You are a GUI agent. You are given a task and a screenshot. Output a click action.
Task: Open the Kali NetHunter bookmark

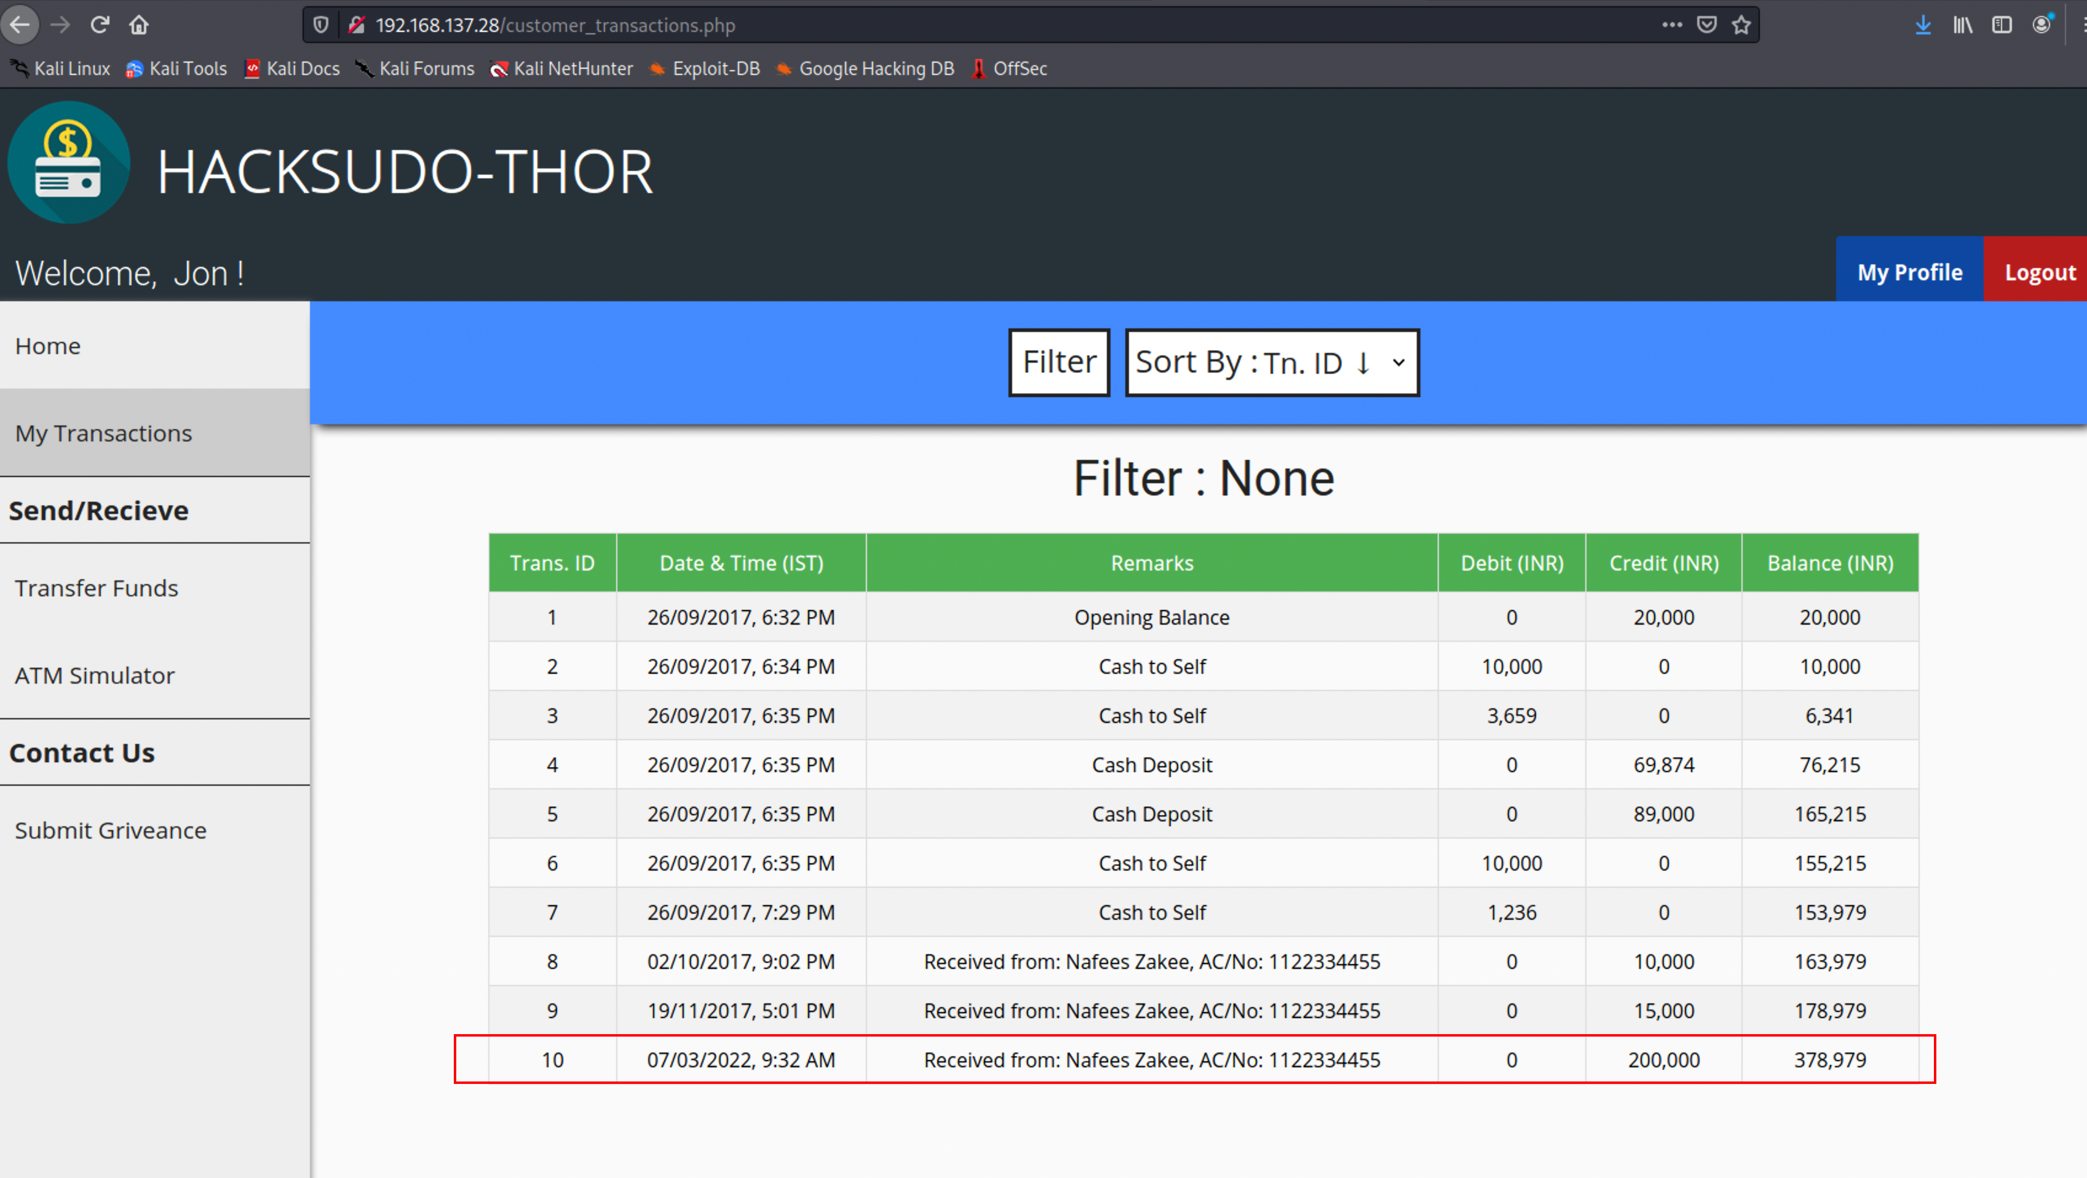pyautogui.click(x=561, y=69)
